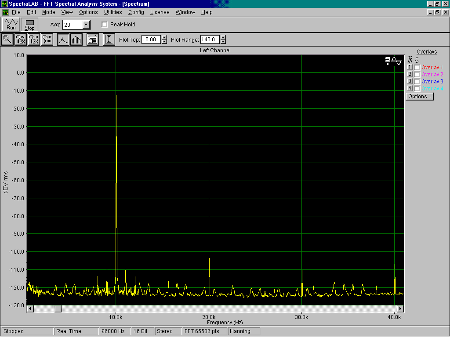
Task: Open the Utilities menu
Action: pos(113,12)
